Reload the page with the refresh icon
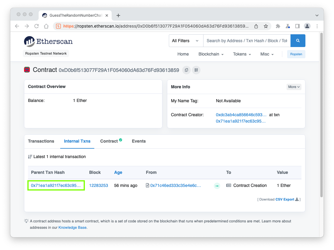Image resolution: width=334 pixels, height=250 pixels. point(37,26)
